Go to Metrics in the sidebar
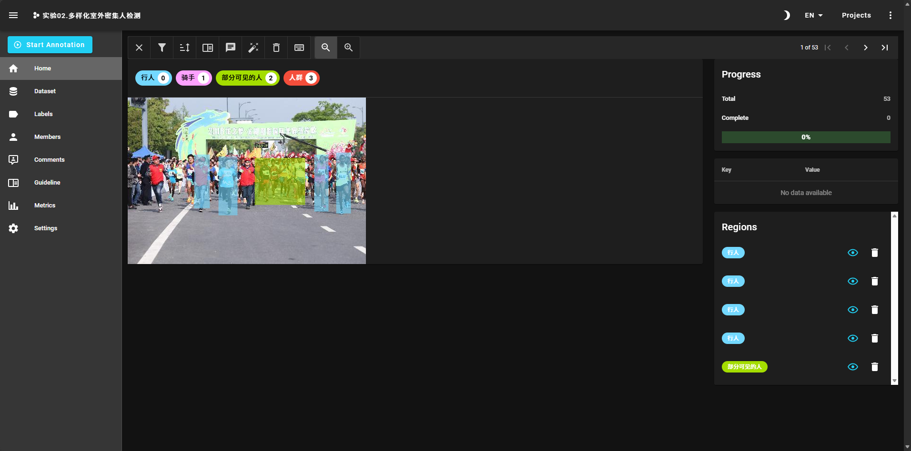The width and height of the screenshot is (911, 451). point(45,206)
